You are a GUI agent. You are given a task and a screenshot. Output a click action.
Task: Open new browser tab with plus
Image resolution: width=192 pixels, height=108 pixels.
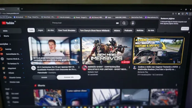(x=22, y=9)
